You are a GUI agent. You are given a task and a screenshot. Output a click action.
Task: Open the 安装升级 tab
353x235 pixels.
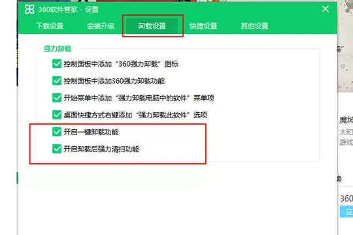[x=101, y=26]
